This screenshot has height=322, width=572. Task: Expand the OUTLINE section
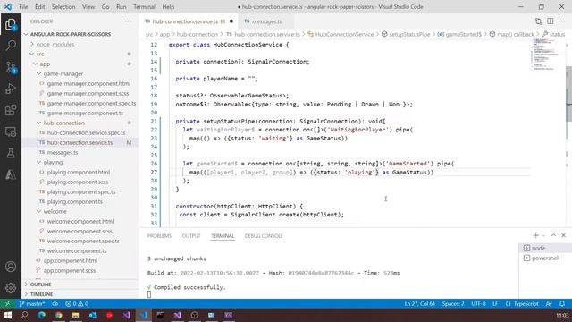40,284
